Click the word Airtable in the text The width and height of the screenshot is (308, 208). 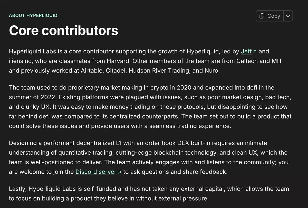click(x=92, y=71)
